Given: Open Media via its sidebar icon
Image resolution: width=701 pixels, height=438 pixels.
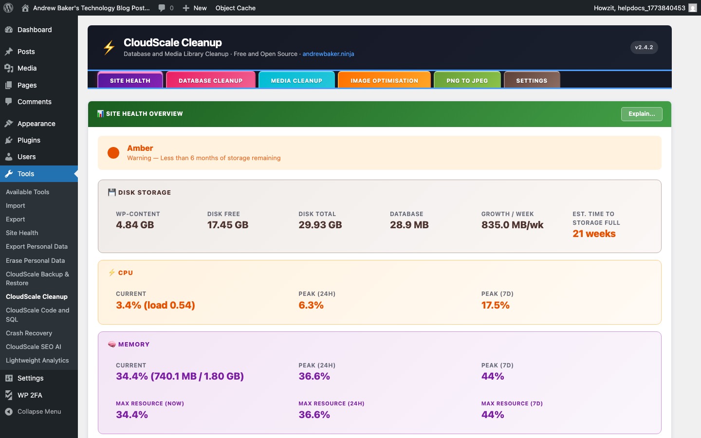Looking at the screenshot, I should (x=9, y=68).
